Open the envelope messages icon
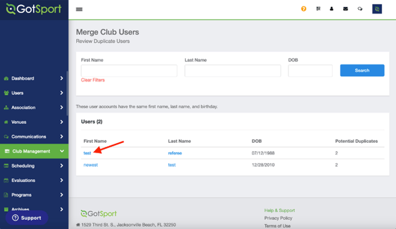Viewport: 396px width, 229px height. coord(346,9)
